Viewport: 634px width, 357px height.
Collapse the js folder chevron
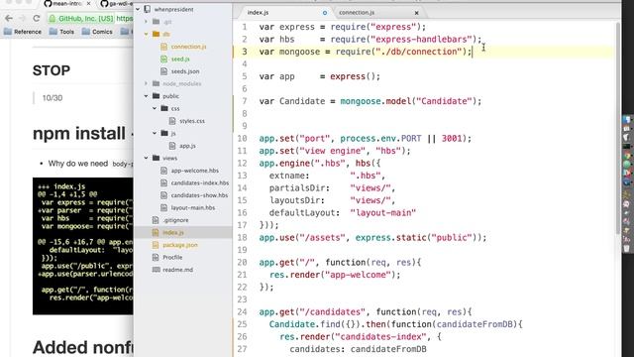coord(155,133)
